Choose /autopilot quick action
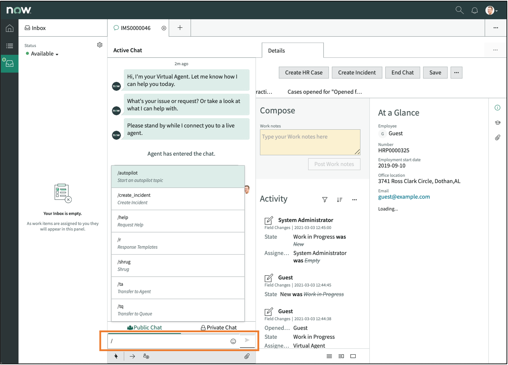 click(178, 177)
